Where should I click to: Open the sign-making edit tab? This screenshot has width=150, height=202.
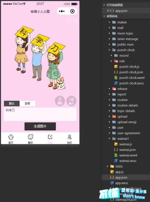point(50,137)
